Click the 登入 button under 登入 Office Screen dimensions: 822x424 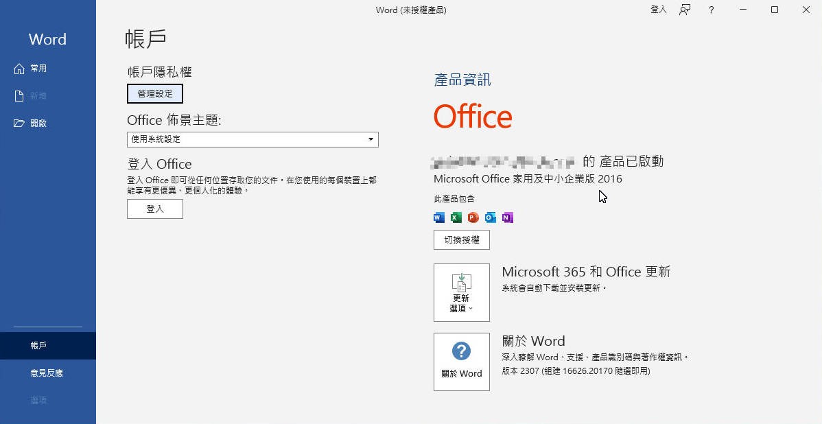pyautogui.click(x=154, y=209)
